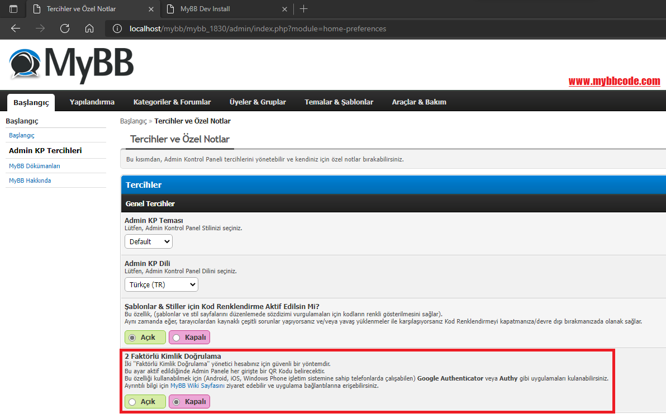Visit www.mybbcode.com link
The height and width of the screenshot is (418, 666).
614,81
